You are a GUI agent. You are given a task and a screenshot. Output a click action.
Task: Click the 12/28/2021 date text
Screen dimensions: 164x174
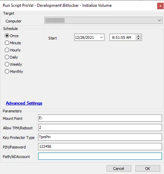[84, 37]
